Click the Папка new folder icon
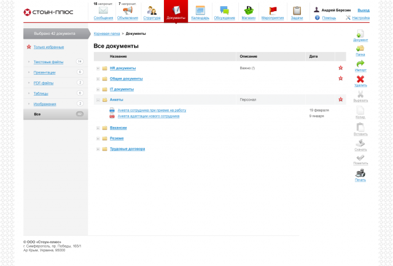 coord(360,48)
